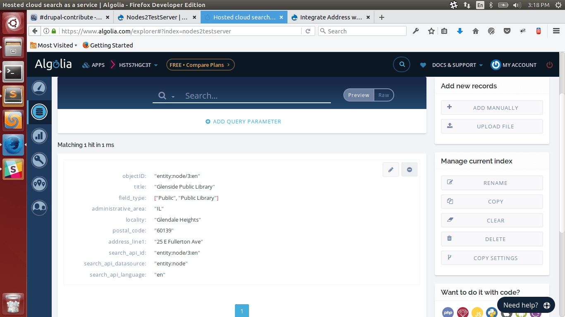This screenshot has width=565, height=317.
Task: Click the speedometer dashboard icon in sidebar
Action: 39,88
